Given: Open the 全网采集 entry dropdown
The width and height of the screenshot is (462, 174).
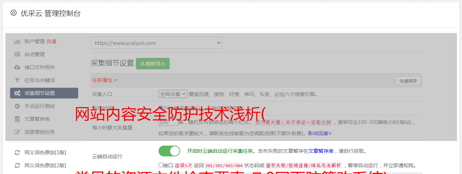Looking at the screenshot, I should click(x=173, y=94).
